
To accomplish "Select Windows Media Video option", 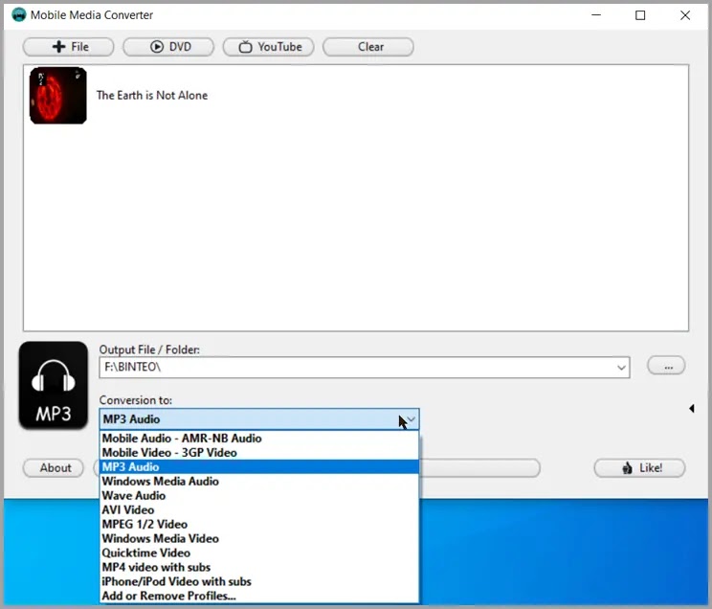I will 259,538.
